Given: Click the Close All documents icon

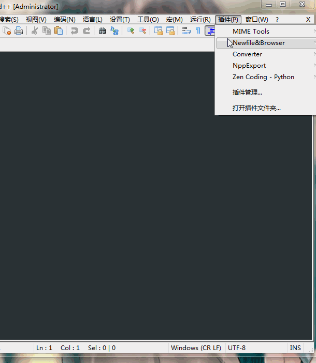Looking at the screenshot, I should (7, 31).
